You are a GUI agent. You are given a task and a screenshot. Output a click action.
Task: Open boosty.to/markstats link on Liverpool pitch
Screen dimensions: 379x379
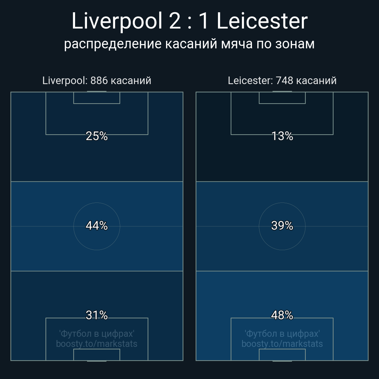tap(97, 344)
